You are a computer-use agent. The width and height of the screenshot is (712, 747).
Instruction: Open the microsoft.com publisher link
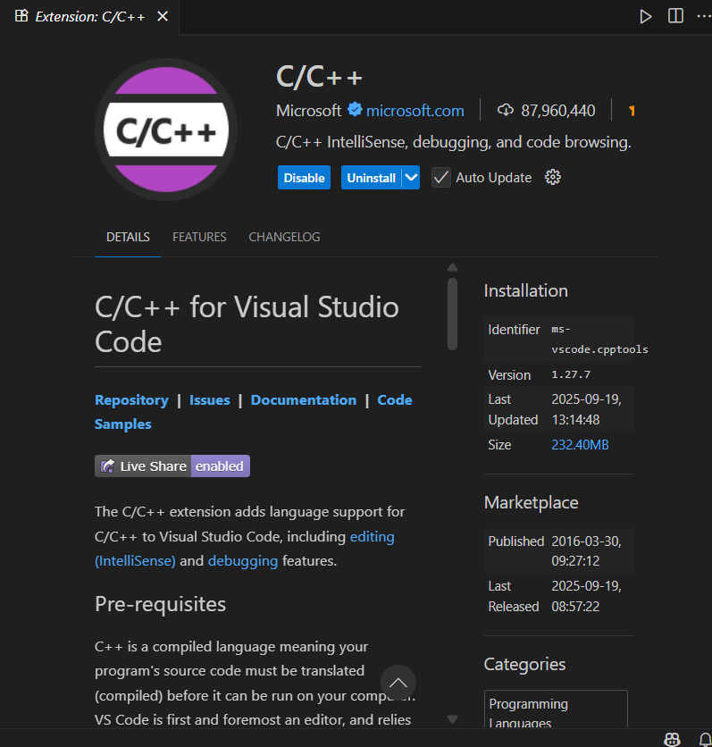coord(415,111)
